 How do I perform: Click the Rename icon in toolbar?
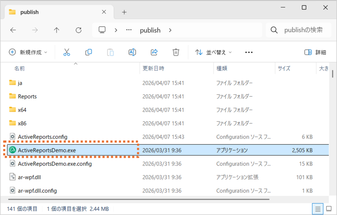[x=132, y=52]
